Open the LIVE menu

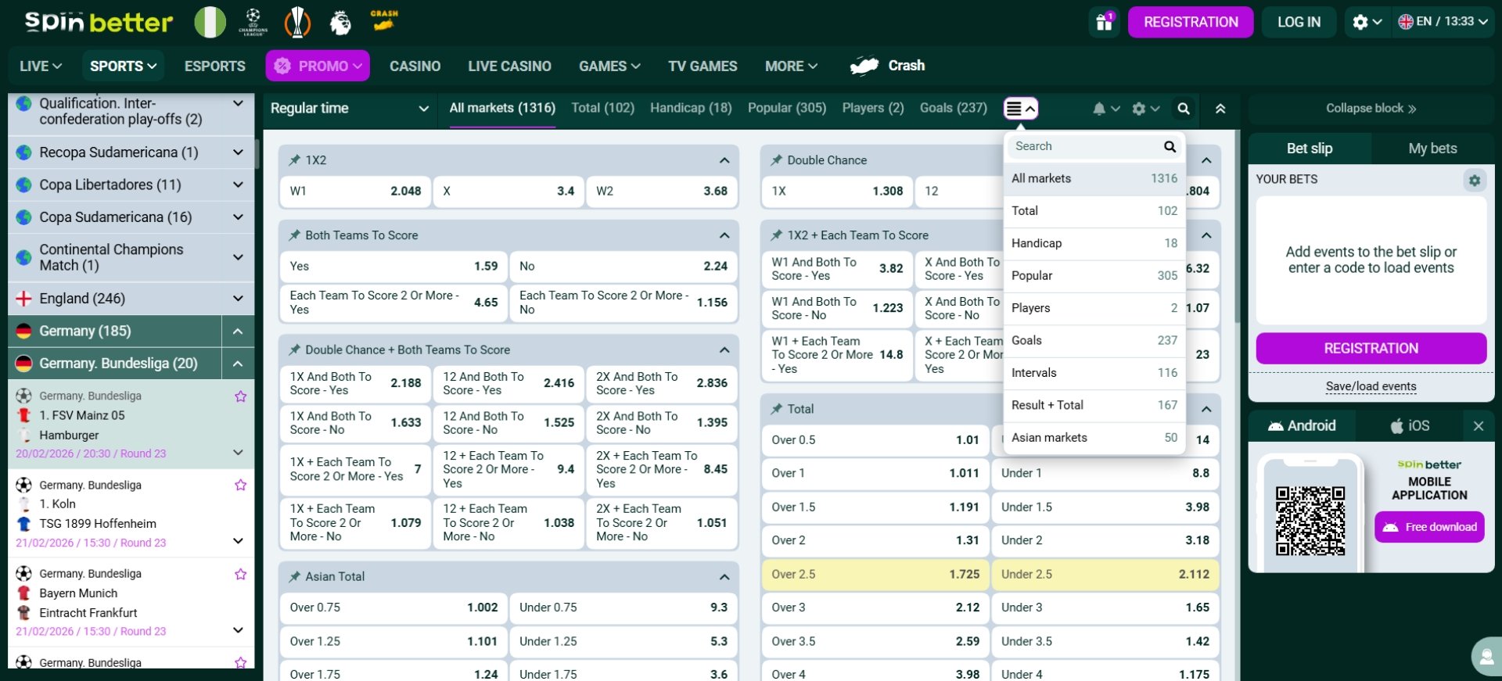pos(41,66)
